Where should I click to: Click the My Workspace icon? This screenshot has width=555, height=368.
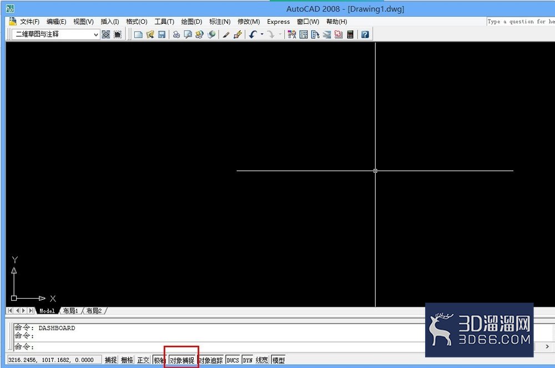tap(118, 34)
